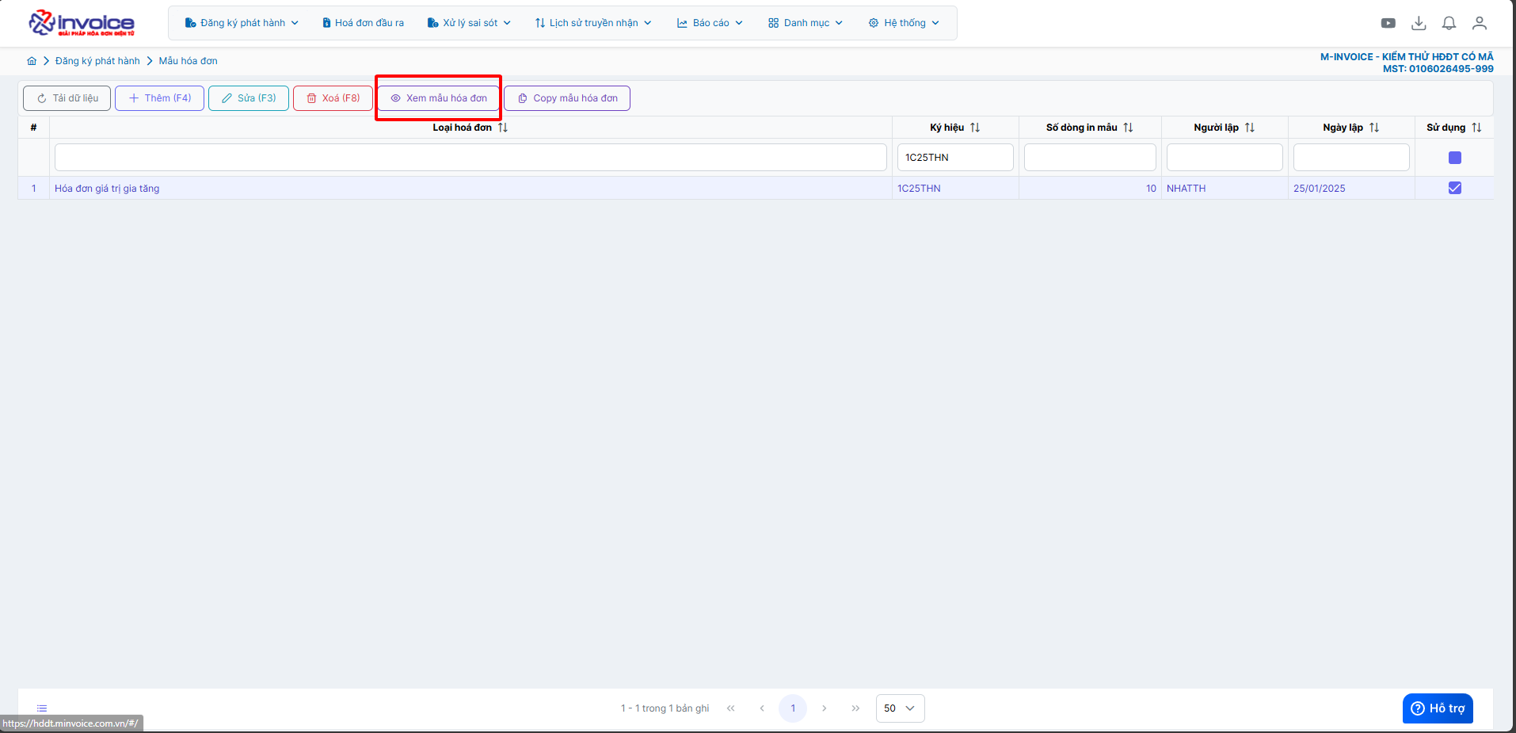Sort by Người lập column
Viewport: 1516px width, 733px height.
pos(1250,128)
